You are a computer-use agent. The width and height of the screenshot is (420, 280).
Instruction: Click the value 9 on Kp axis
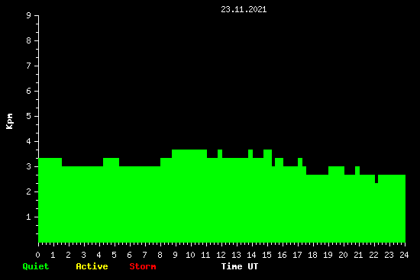coord(29,15)
